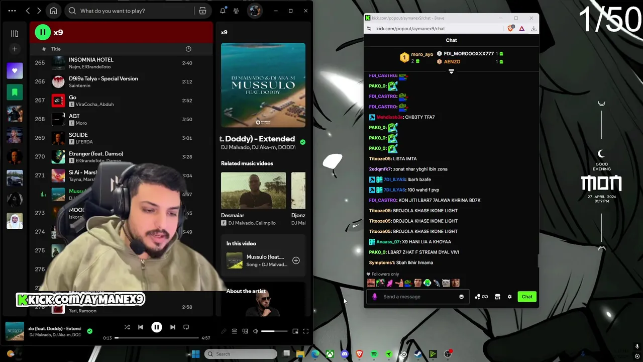Open lyrics microphone icon in player bar

pyautogui.click(x=224, y=331)
